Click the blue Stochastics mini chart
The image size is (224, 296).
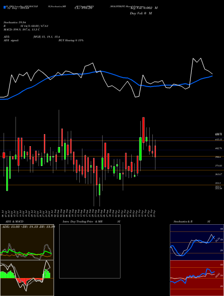(x=197, y=242)
